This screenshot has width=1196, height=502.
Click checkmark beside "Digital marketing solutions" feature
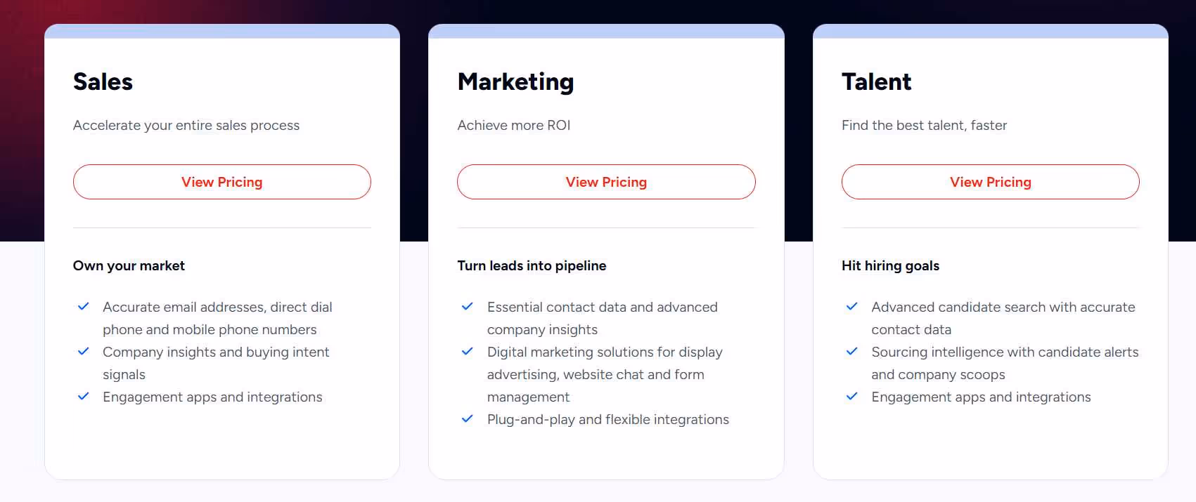click(x=468, y=352)
